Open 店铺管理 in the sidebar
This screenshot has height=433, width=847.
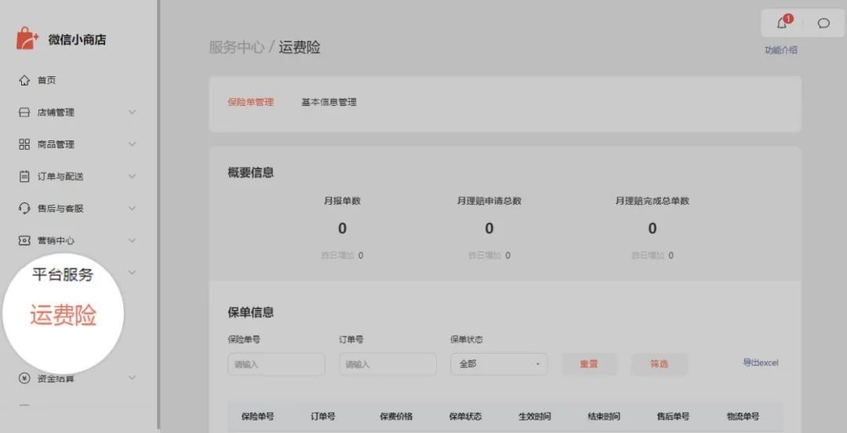coord(56,112)
